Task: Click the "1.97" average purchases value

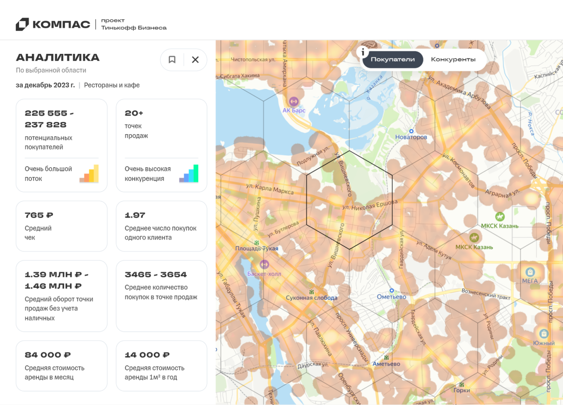Action: pyautogui.click(x=135, y=215)
